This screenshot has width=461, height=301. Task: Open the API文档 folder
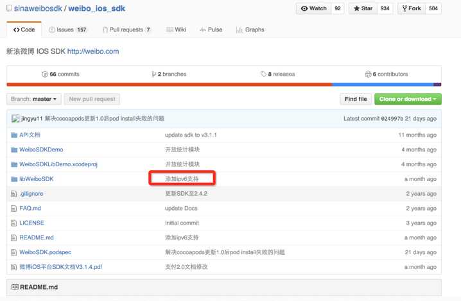30,135
